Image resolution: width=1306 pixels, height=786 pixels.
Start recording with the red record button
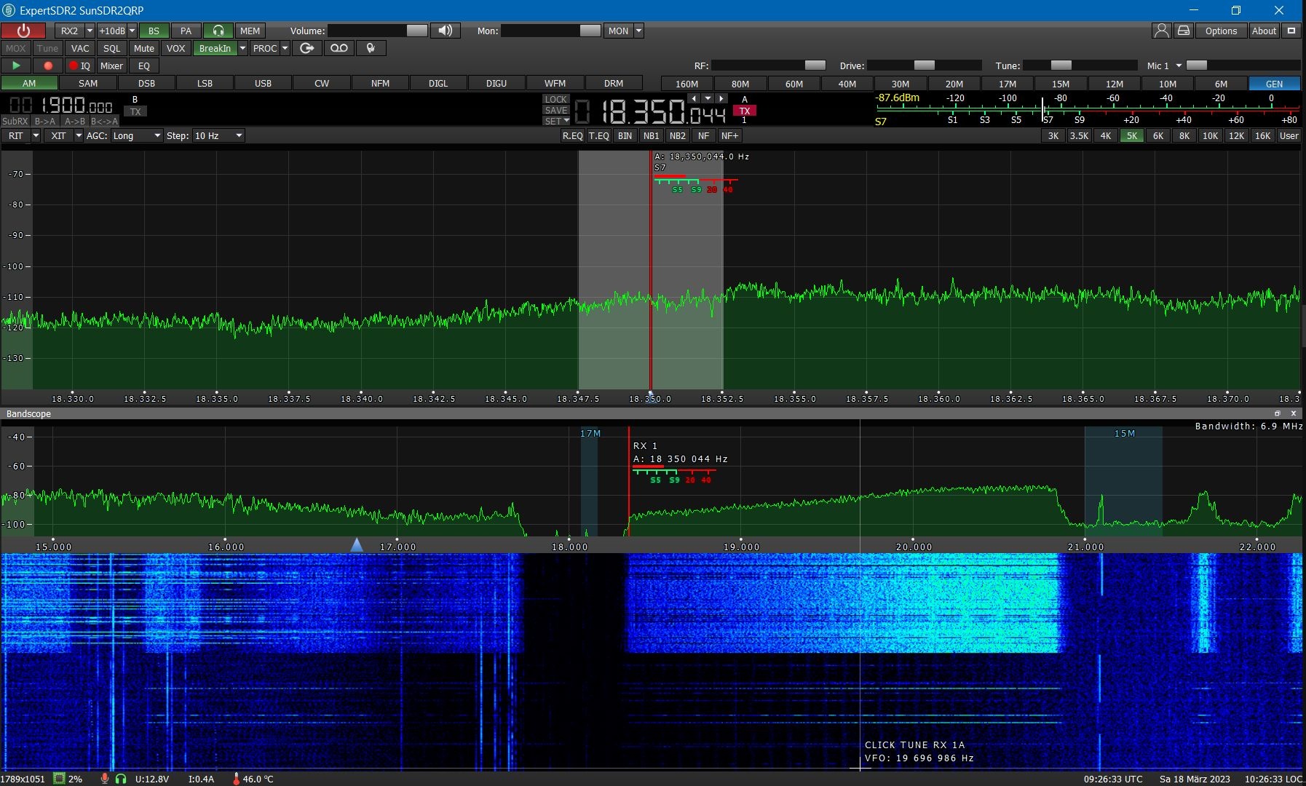[x=48, y=65]
